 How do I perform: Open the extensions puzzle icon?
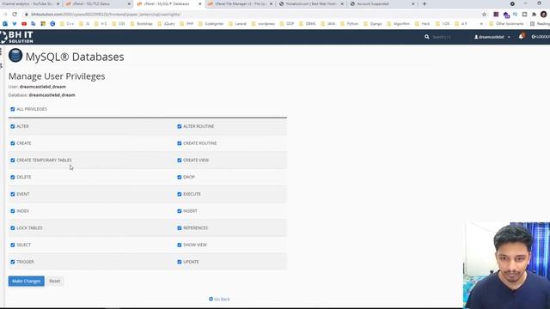(x=534, y=15)
